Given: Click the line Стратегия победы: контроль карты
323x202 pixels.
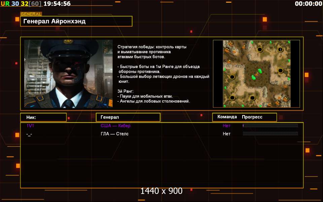Looking at the screenshot, I should tap(152, 47).
